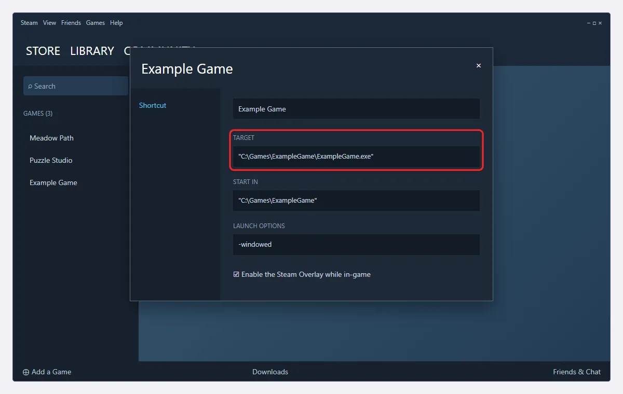Screen dimensions: 623x394
Task: Click the LAUNCH OPTIONS field
Action: [x=356, y=244]
